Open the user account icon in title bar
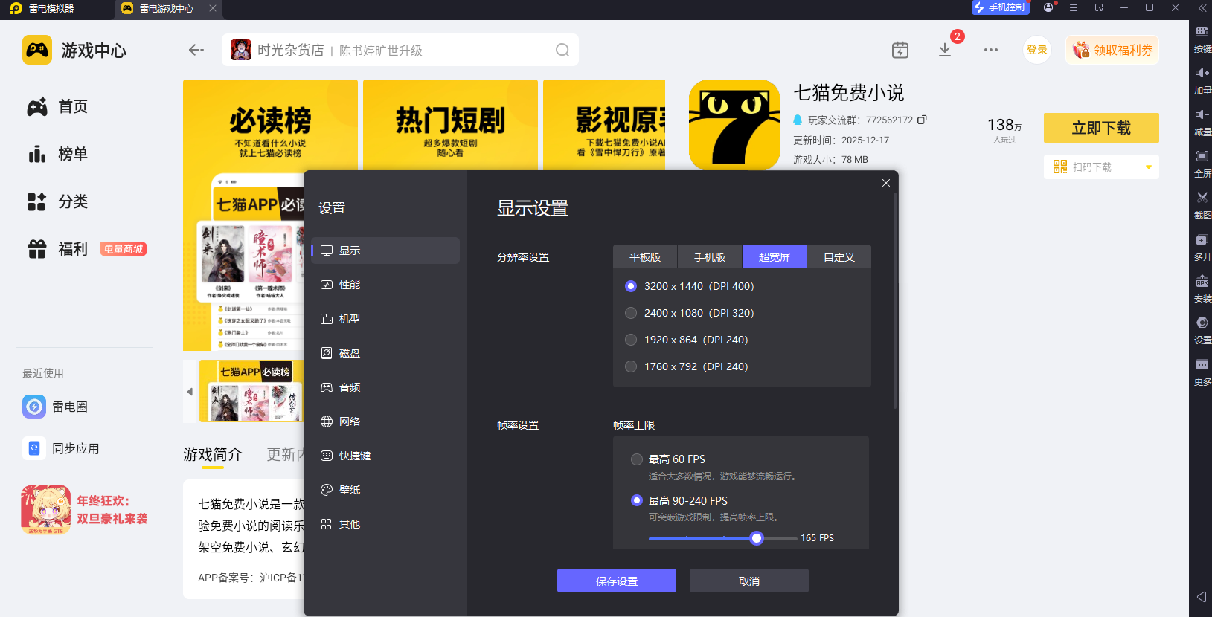The image size is (1212, 617). (1048, 7)
